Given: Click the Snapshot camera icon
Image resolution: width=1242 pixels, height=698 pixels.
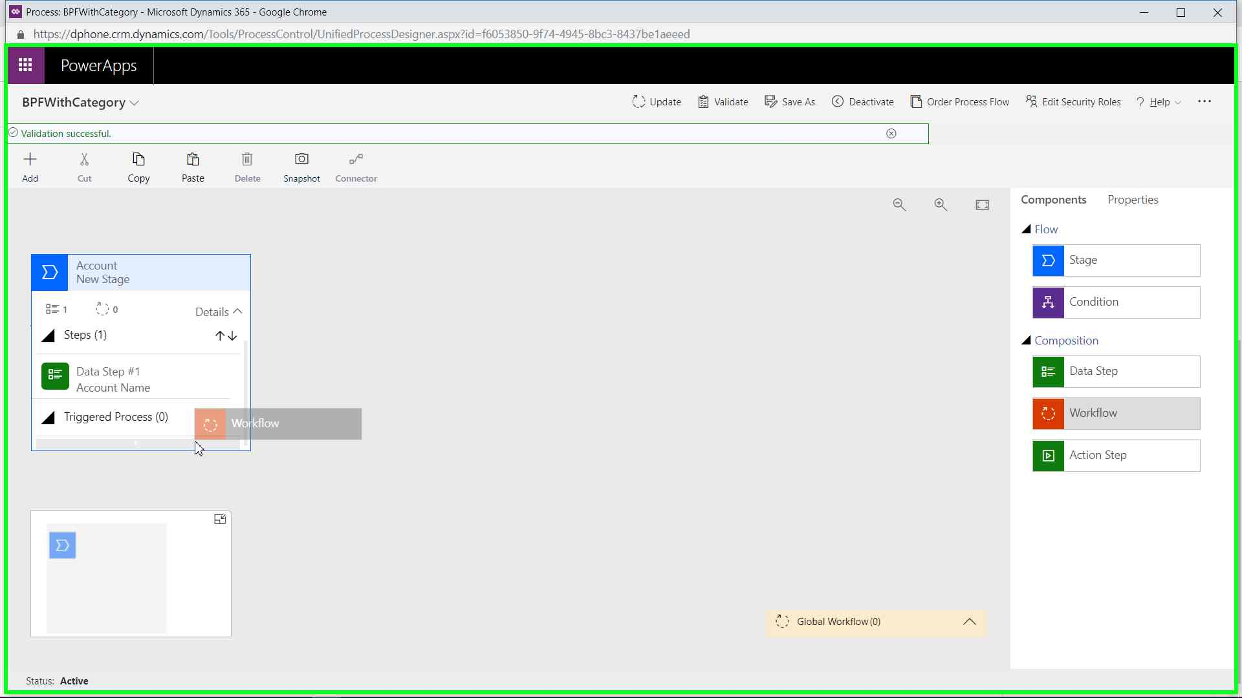Looking at the screenshot, I should [301, 160].
